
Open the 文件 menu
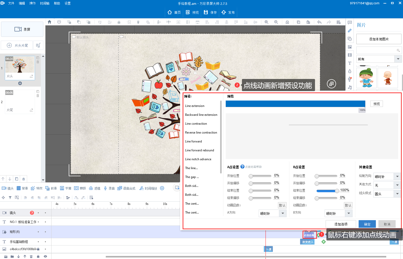coord(11,3)
